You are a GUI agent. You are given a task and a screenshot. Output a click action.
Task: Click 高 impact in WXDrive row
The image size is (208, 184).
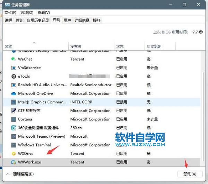pos(149,153)
